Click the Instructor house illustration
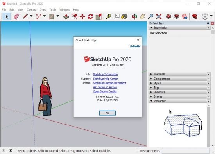The image size is (215, 154). click(183, 125)
